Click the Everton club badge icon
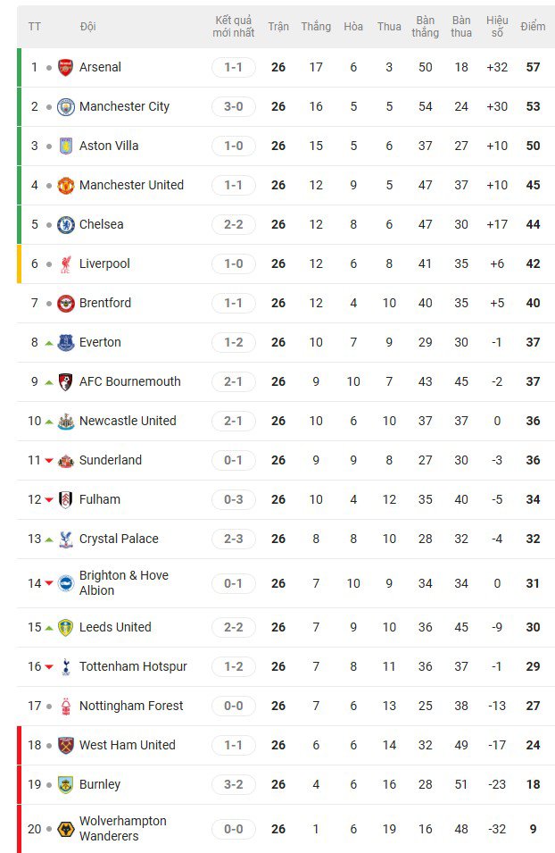 [65, 342]
